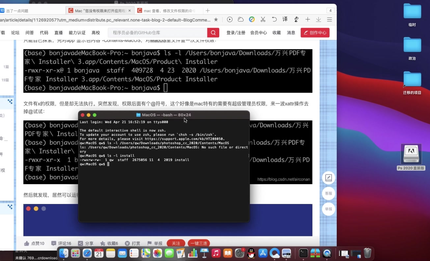
Task: Report the article via bottom-bar 举报
Action: (x=155, y=244)
